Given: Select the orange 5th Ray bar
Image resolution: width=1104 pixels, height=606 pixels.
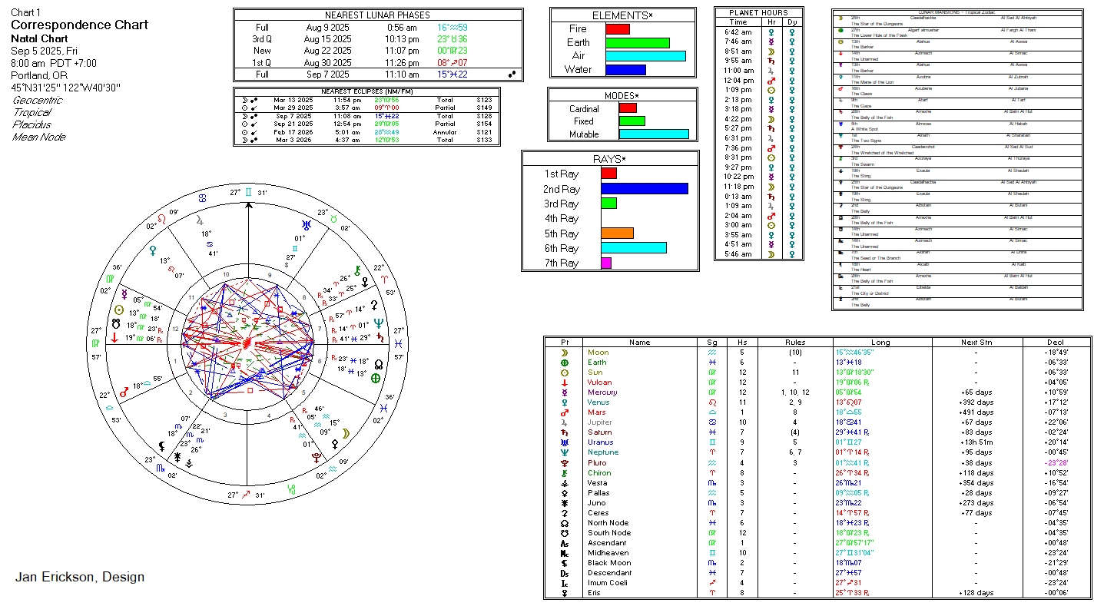Looking at the screenshot, I should coord(617,233).
